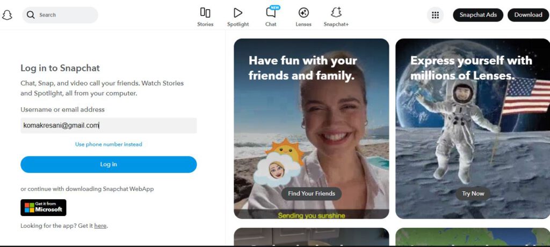
Task: Click the Try Now button
Action: [473, 193]
